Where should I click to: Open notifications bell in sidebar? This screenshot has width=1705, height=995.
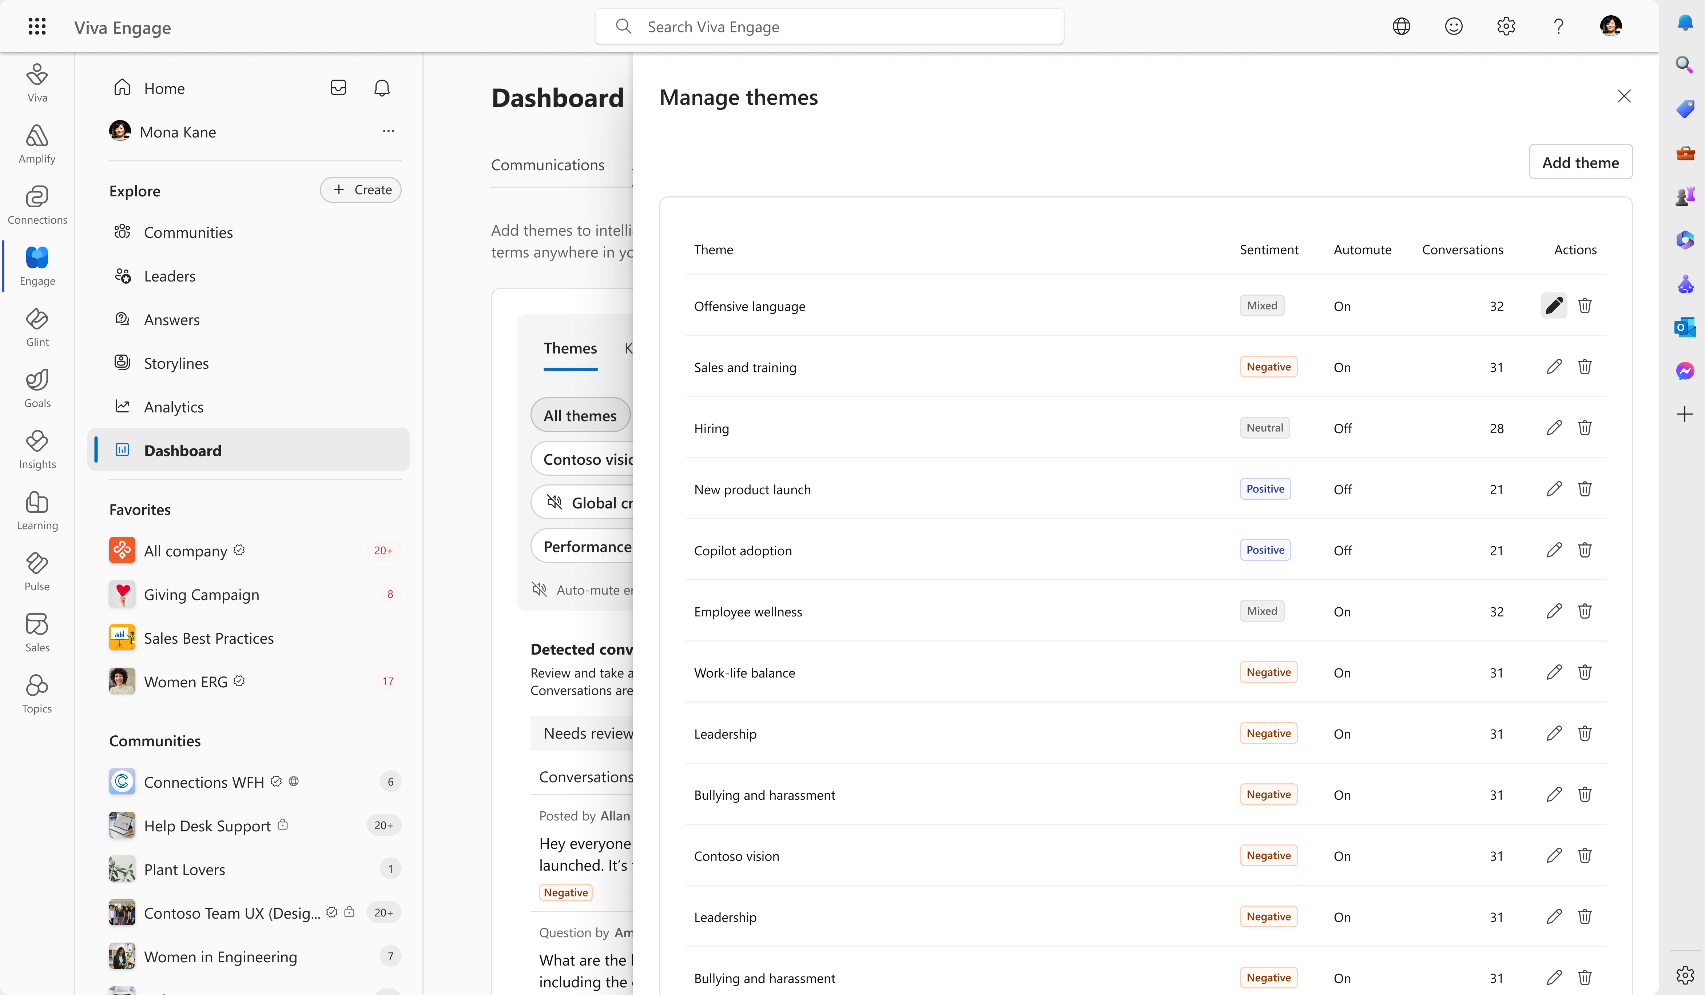(x=382, y=88)
